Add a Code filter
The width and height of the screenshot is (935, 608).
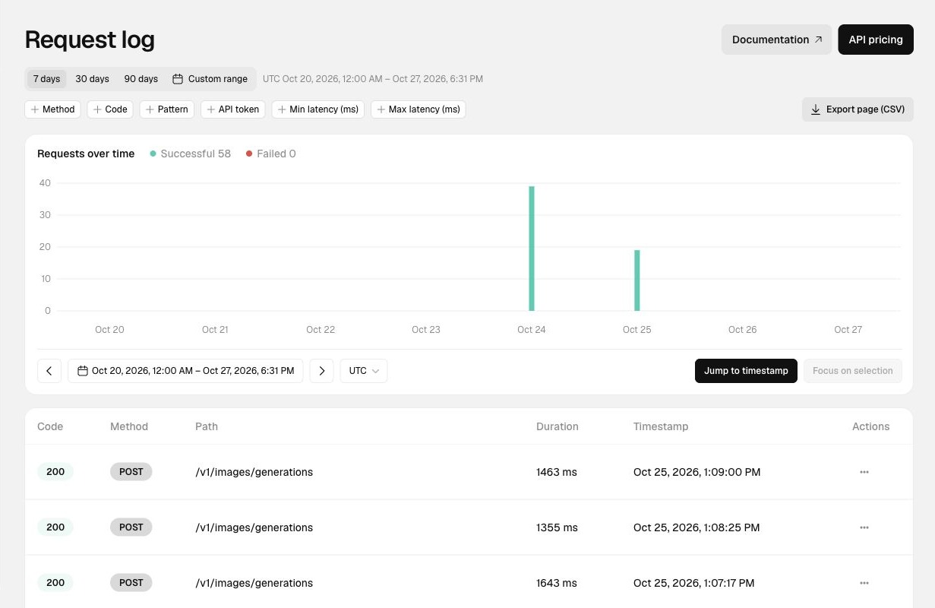point(110,109)
